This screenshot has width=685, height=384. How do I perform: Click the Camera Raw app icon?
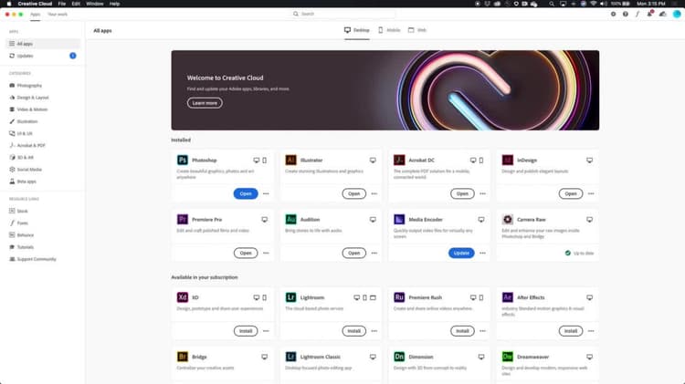tap(507, 219)
